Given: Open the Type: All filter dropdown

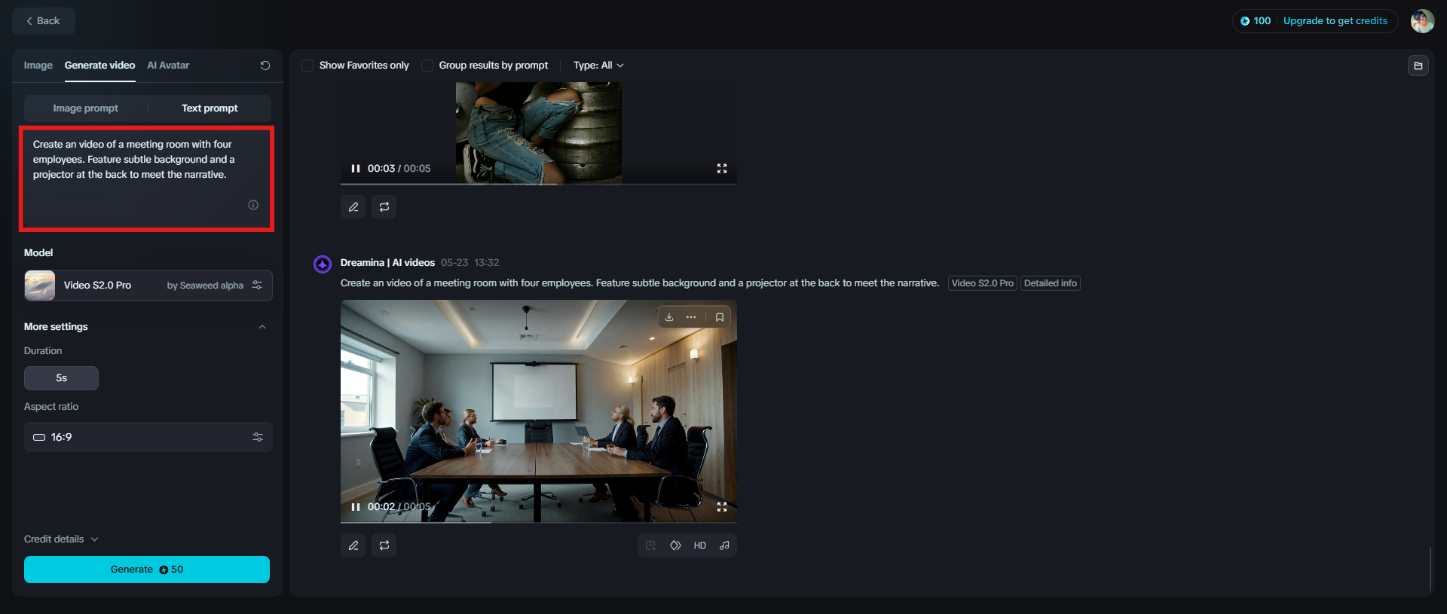Looking at the screenshot, I should coord(598,66).
